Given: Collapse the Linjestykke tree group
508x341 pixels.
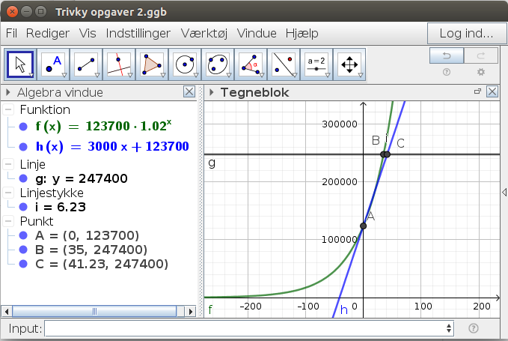Looking at the screenshot, I should 8,193.
